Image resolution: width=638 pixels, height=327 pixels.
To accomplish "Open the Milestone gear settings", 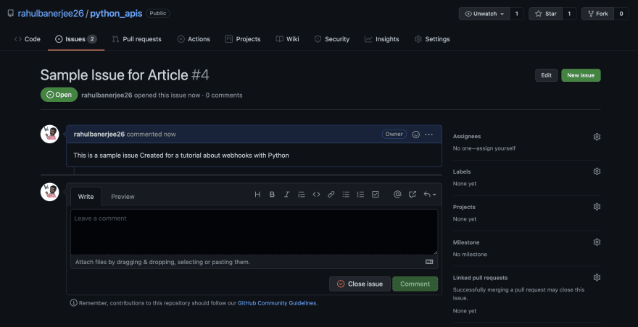I will (x=597, y=242).
